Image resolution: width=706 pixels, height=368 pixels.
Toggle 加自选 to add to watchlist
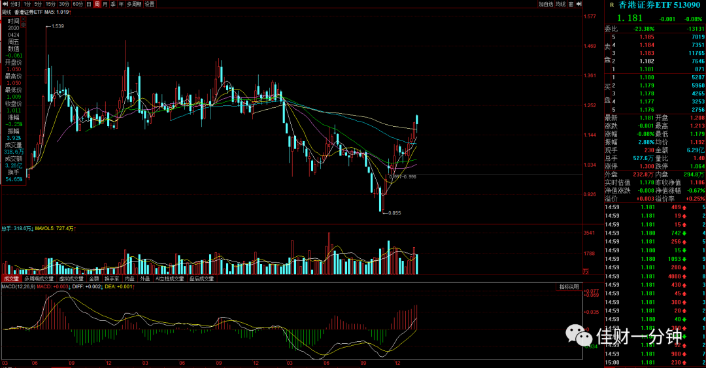546,4
